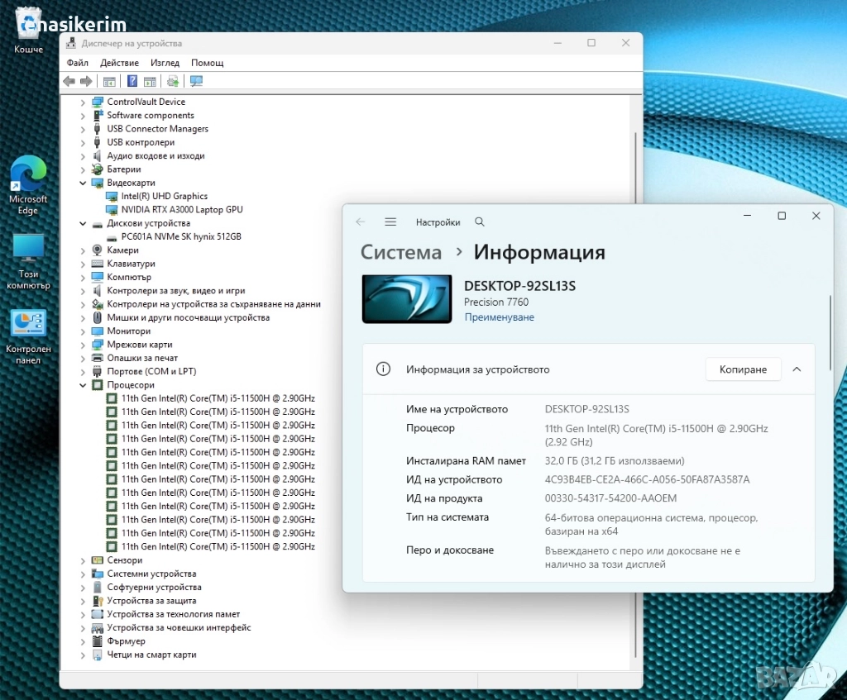Open the hamburger navigation menu in Settings

[x=390, y=222]
